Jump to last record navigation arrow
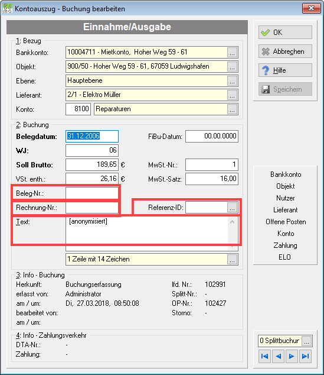This screenshot has height=375, width=324. tap(305, 356)
